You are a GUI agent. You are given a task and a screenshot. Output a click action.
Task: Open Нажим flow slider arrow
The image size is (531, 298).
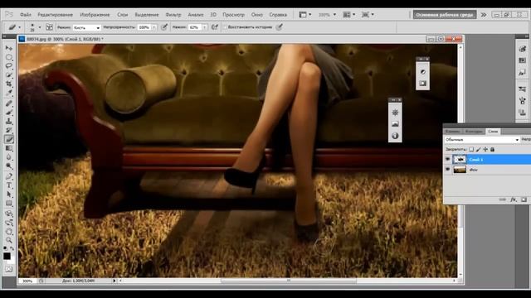coord(205,27)
